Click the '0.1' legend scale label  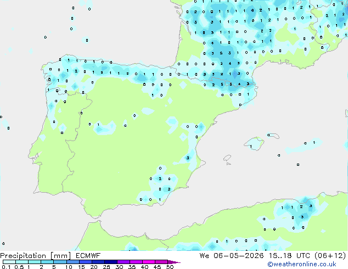6,267
